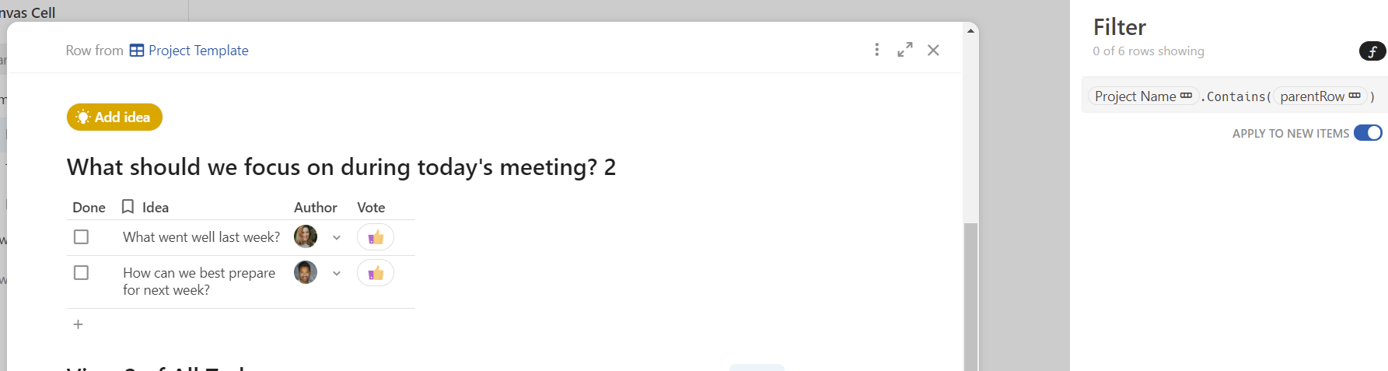The height and width of the screenshot is (371, 1388).
Task: Expand the row to full screen
Action: 904,50
